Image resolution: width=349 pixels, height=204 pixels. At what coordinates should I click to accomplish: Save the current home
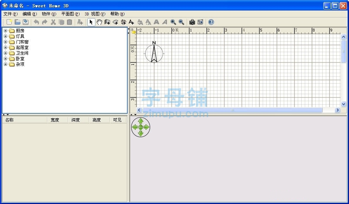pyautogui.click(x=26, y=22)
